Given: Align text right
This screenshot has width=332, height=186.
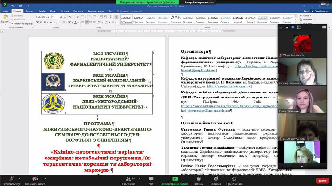Looking at the screenshot, I should [90, 22].
